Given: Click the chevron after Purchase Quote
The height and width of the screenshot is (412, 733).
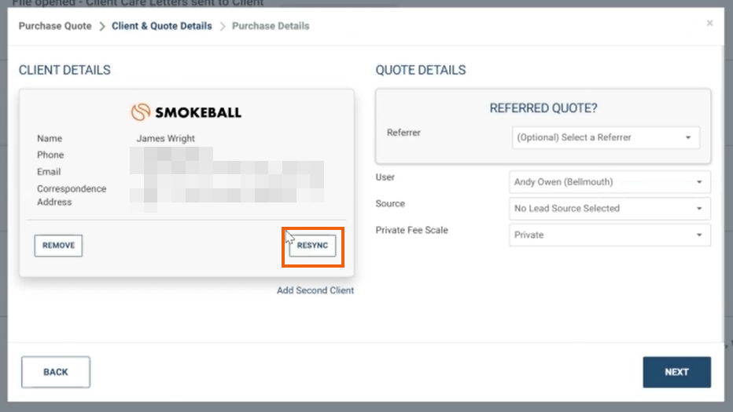Looking at the screenshot, I should click(102, 26).
